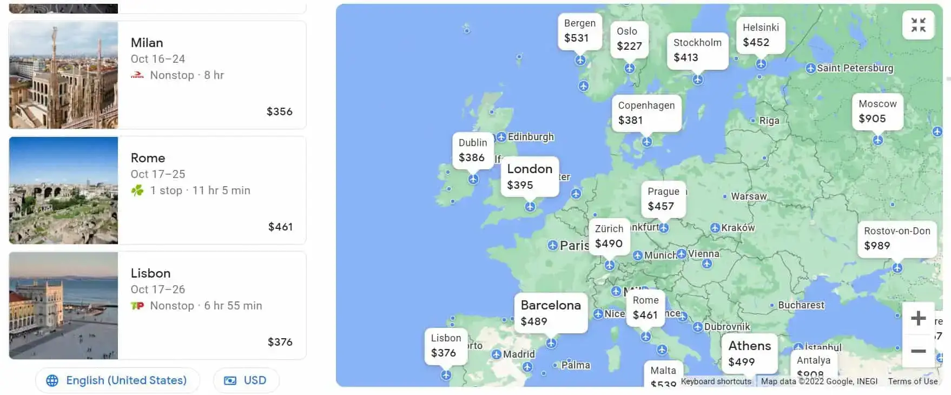Click the Edinburgh airport pin
The image size is (951, 395).
[x=501, y=137]
